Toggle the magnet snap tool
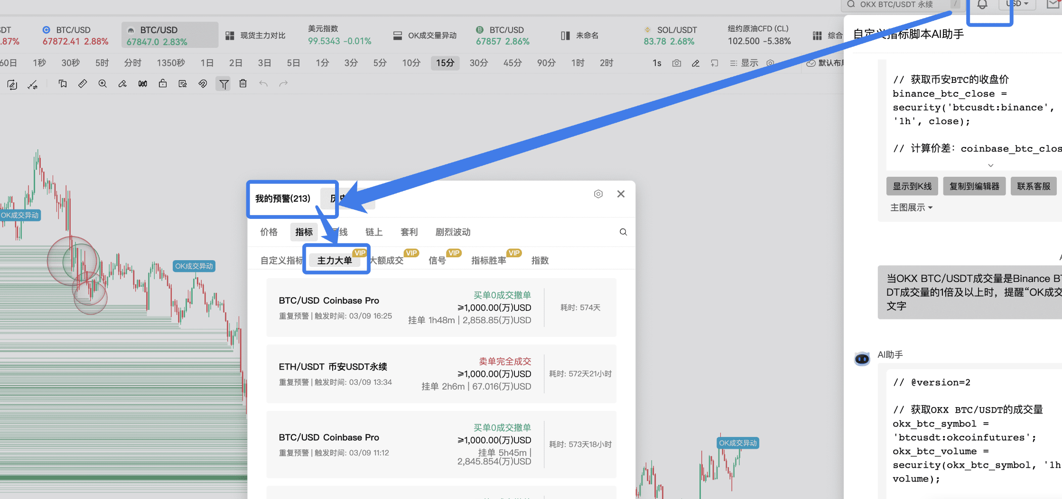This screenshot has height=499, width=1062. [203, 84]
